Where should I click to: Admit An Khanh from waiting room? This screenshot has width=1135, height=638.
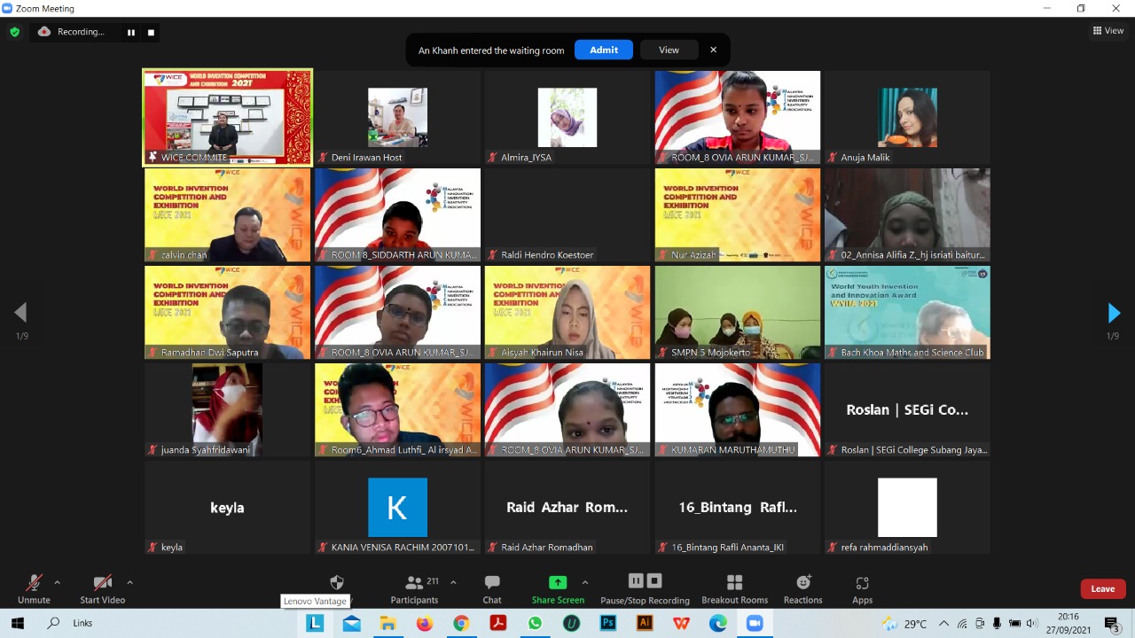click(603, 50)
